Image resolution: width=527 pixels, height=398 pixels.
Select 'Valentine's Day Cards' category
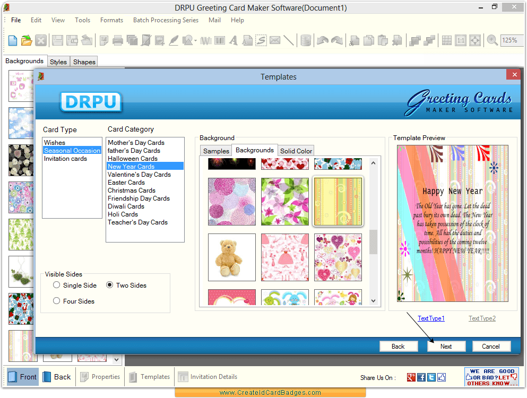click(x=139, y=175)
